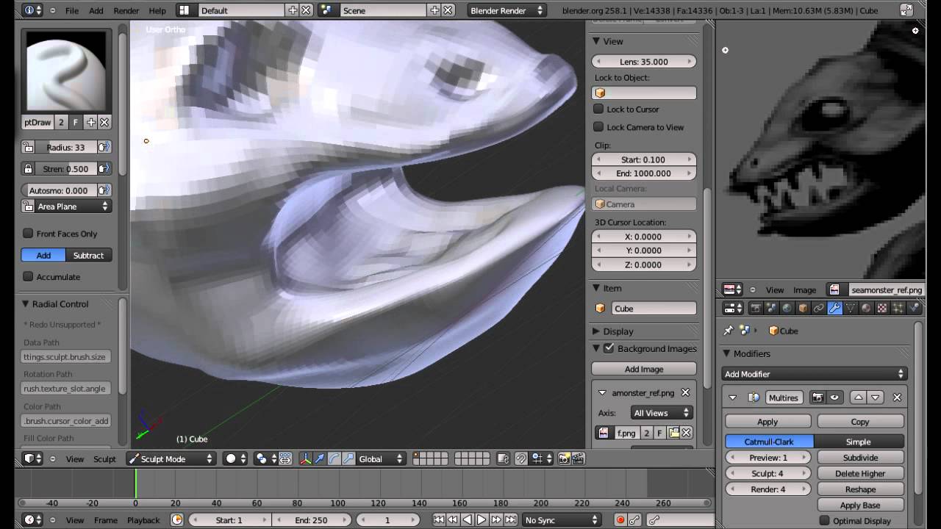941x529 pixels.
Task: Toggle the 3D manipulator widget icon
Action: [x=305, y=458]
